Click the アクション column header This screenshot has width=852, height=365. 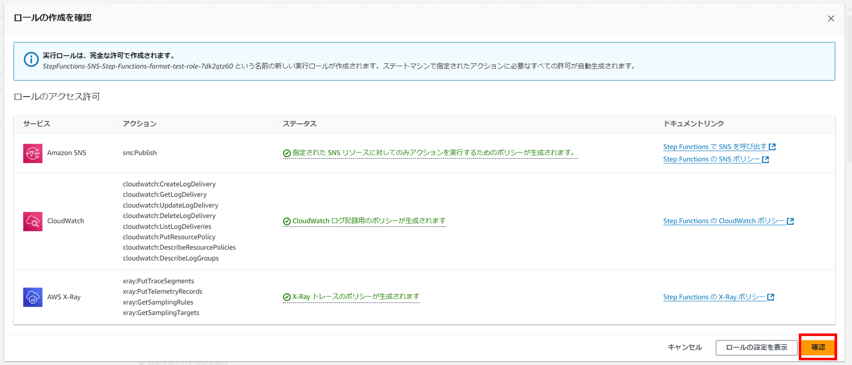tap(140, 124)
